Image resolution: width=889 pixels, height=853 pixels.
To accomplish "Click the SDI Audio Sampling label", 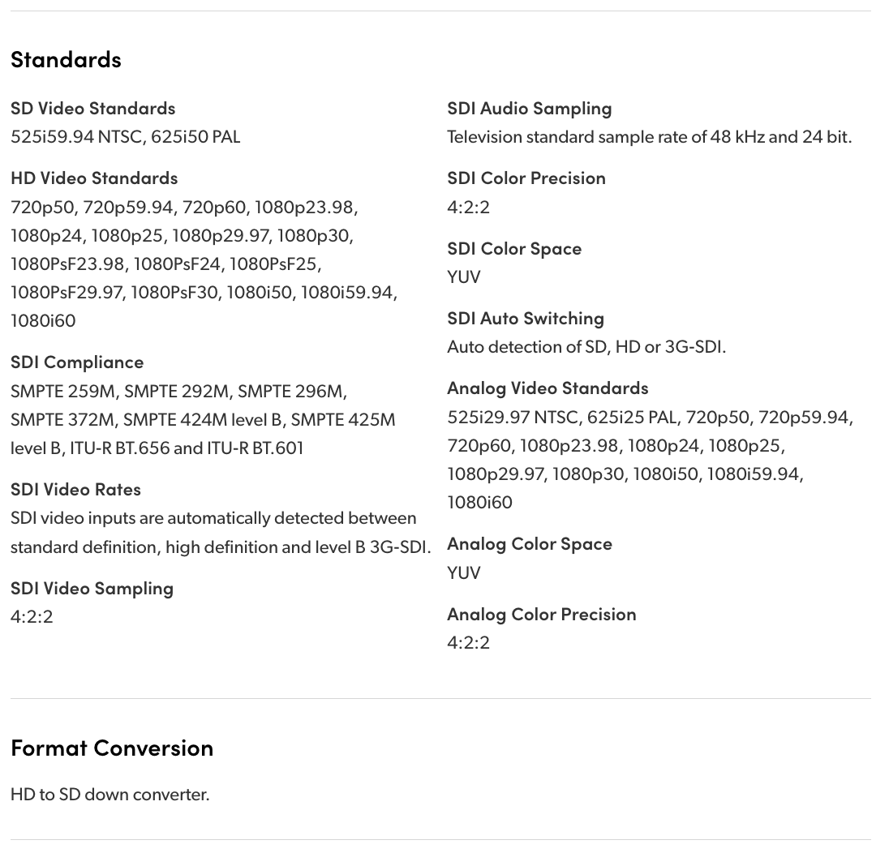I will coord(529,108).
